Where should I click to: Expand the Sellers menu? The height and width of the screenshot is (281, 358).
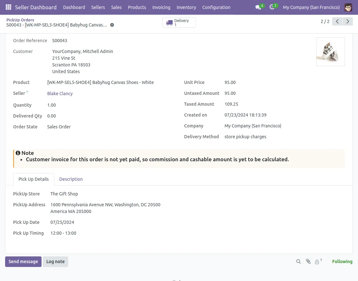click(98, 7)
